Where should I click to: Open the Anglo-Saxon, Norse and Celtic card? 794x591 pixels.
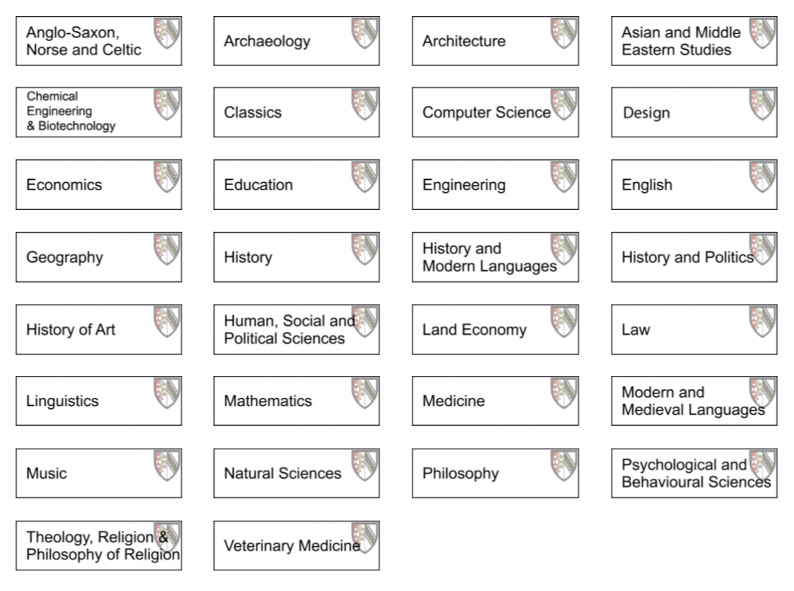point(99,41)
